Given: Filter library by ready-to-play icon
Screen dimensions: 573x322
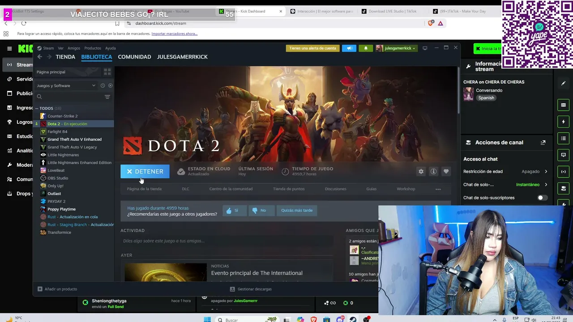Looking at the screenshot, I should [110, 85].
